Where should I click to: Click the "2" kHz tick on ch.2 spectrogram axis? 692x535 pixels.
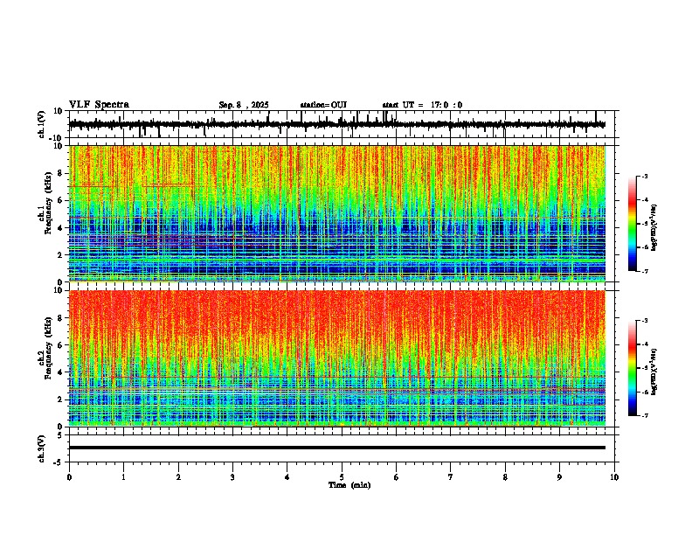pyautogui.click(x=60, y=400)
